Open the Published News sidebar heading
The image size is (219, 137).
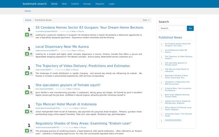tap(170, 37)
